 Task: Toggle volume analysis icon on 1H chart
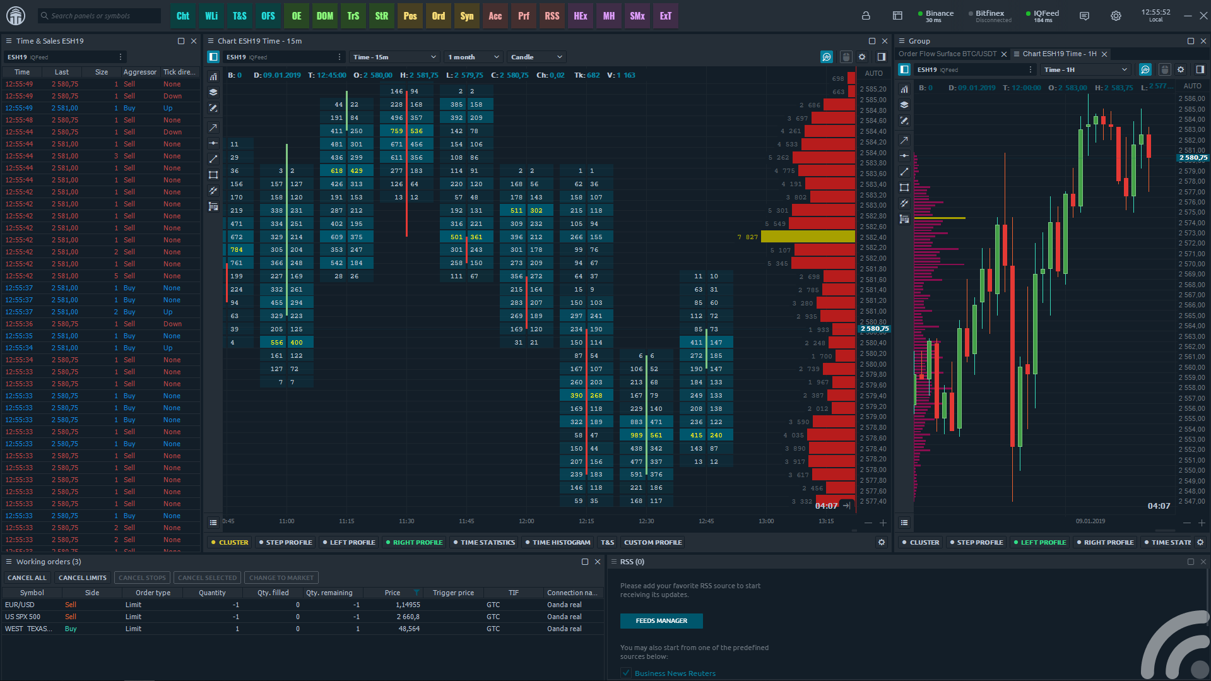pos(1145,69)
